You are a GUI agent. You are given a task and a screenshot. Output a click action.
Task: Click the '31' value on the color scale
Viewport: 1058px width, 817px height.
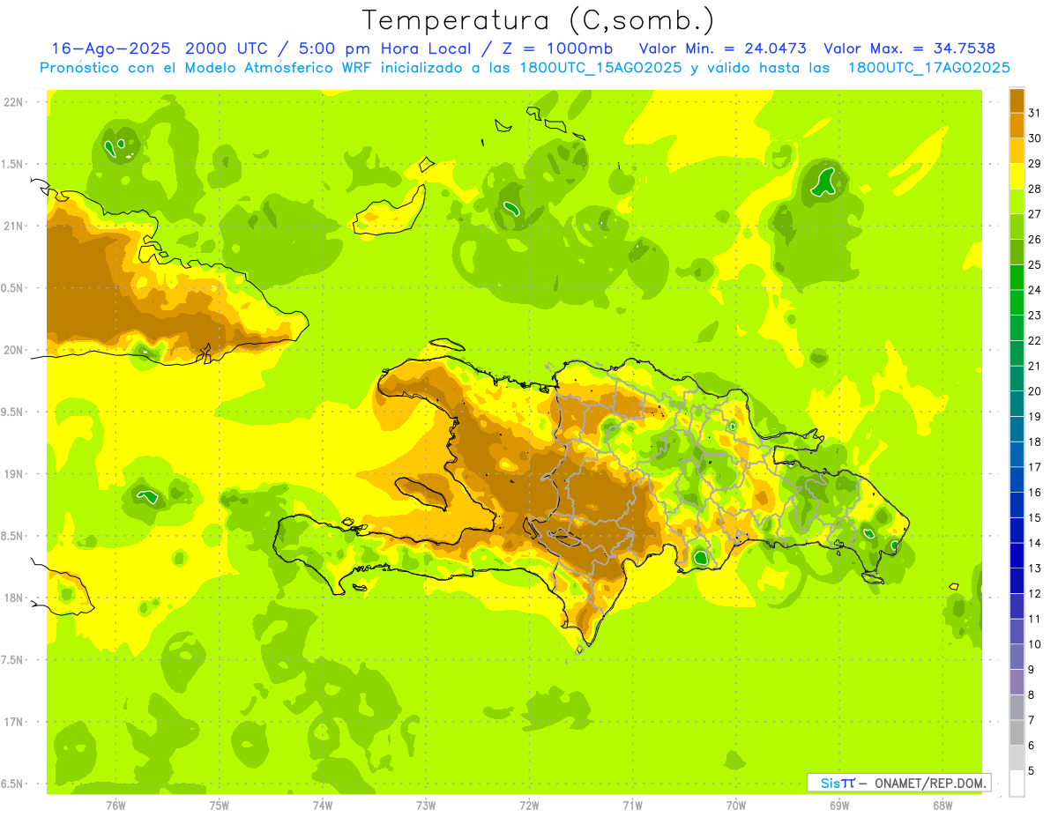[x=1035, y=113]
